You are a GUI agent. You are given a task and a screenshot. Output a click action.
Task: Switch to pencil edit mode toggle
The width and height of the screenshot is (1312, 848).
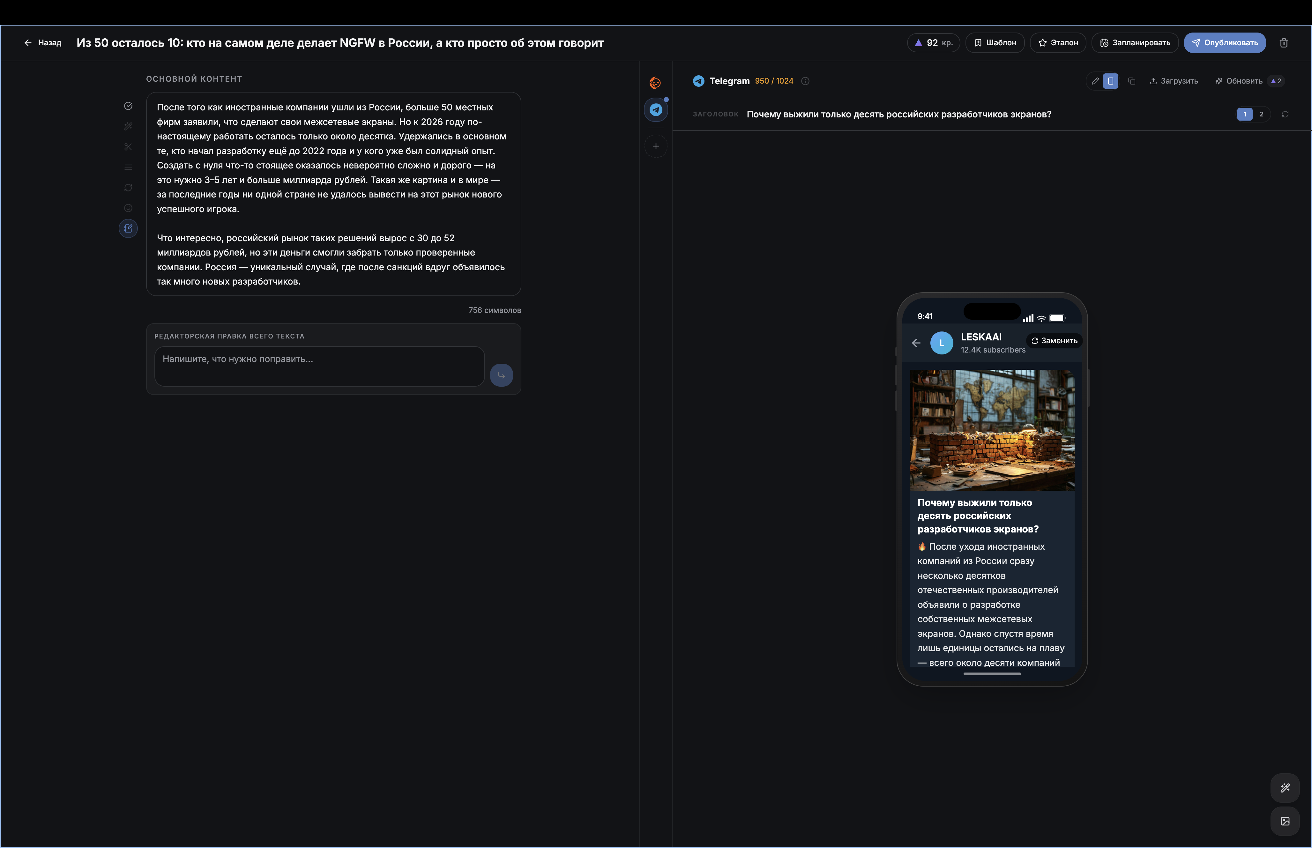tap(1095, 81)
